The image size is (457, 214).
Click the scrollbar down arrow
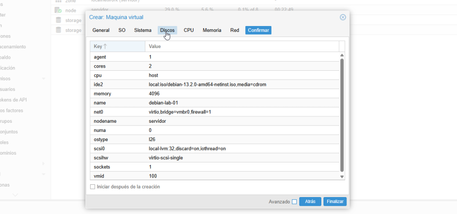click(342, 177)
